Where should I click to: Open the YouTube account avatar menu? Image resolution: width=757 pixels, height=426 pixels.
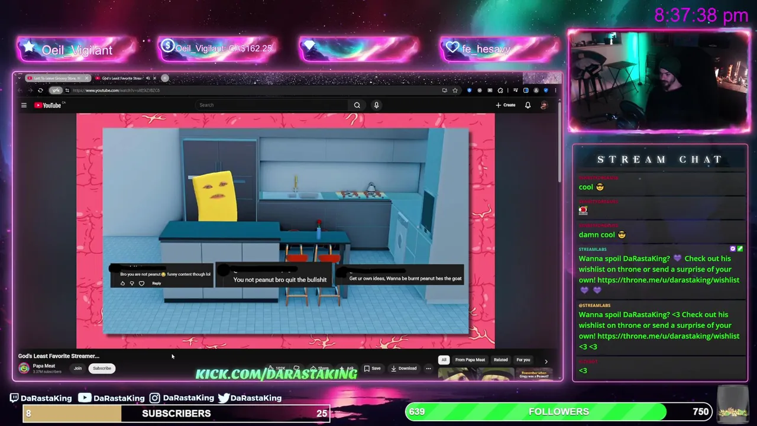544,105
